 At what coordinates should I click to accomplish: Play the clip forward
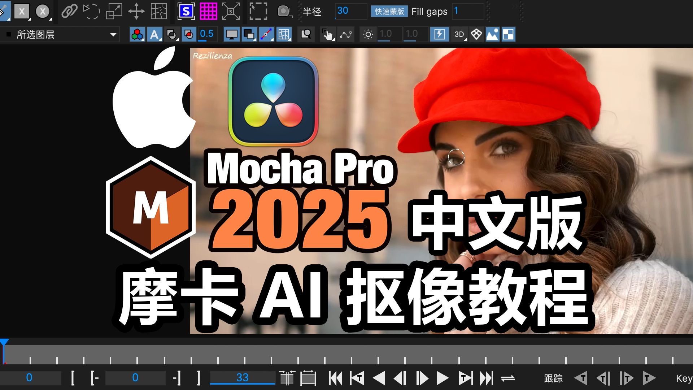click(x=443, y=378)
